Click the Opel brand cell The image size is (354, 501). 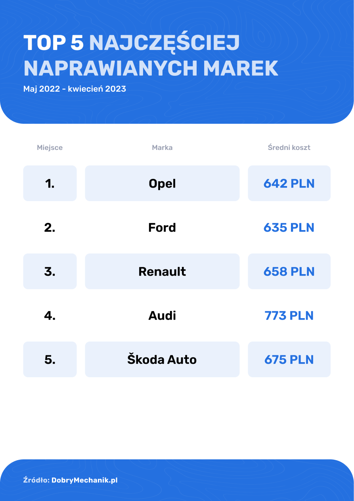pyautogui.click(x=162, y=183)
